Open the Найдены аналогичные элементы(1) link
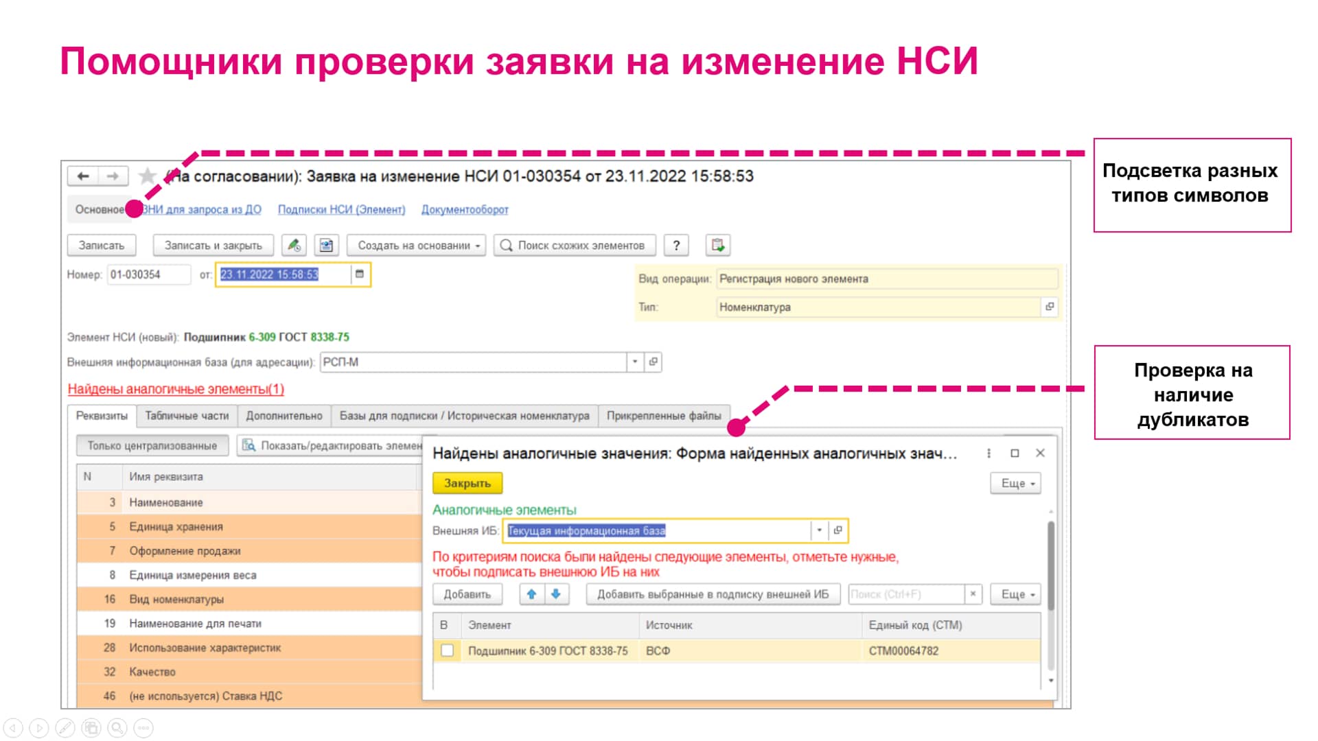 click(176, 389)
